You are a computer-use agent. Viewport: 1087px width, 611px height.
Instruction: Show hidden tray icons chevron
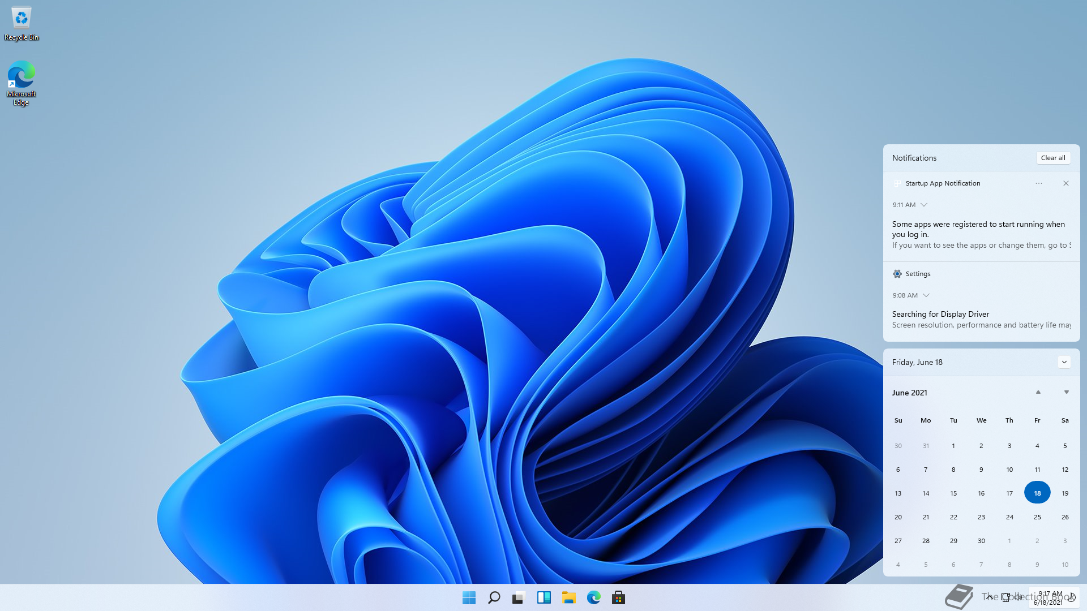(x=989, y=597)
